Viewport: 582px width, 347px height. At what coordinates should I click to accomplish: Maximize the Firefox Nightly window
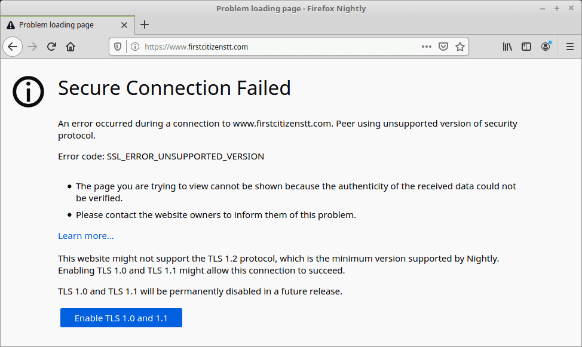pos(557,8)
